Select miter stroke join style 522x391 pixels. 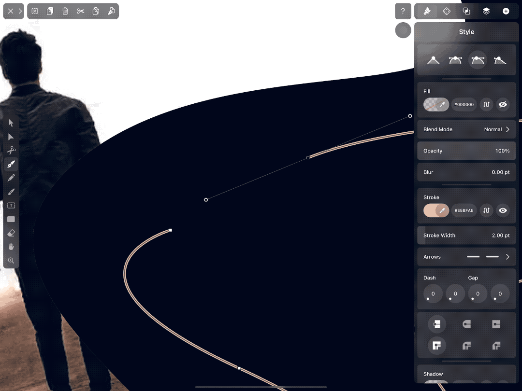(437, 346)
